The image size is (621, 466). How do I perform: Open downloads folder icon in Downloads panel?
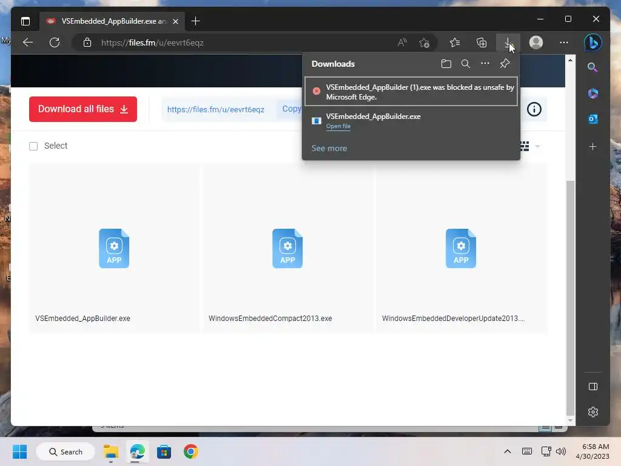coord(446,64)
